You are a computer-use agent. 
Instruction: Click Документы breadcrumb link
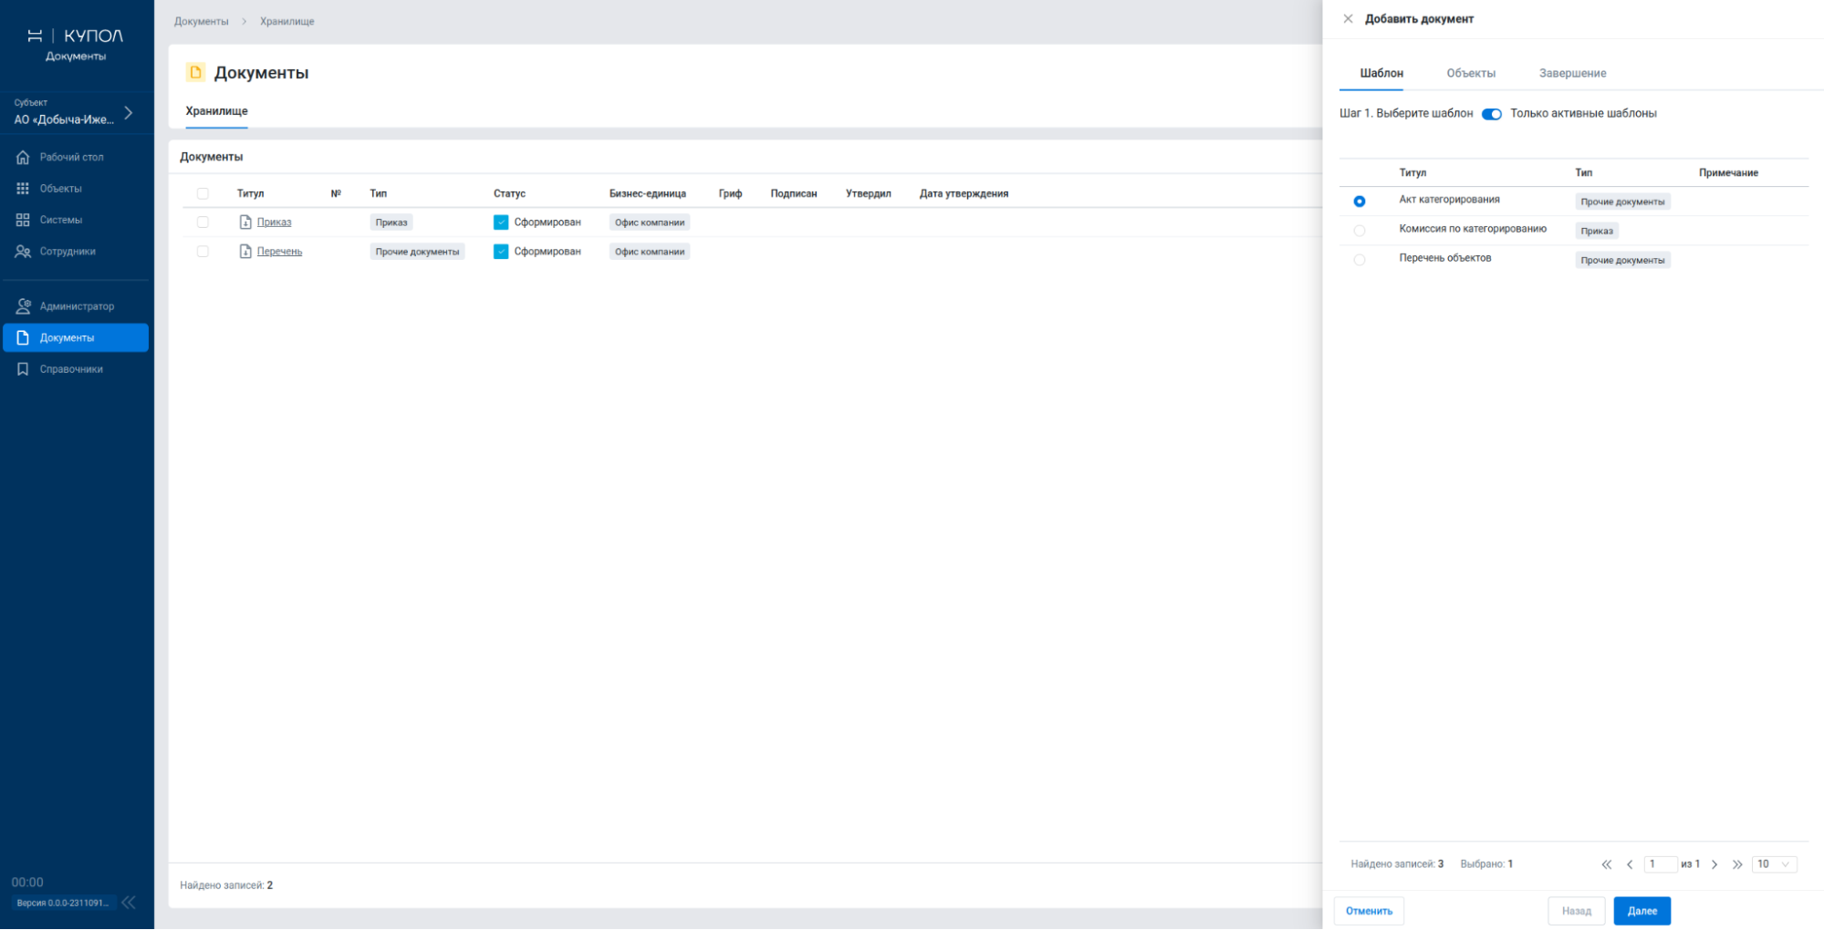201,21
